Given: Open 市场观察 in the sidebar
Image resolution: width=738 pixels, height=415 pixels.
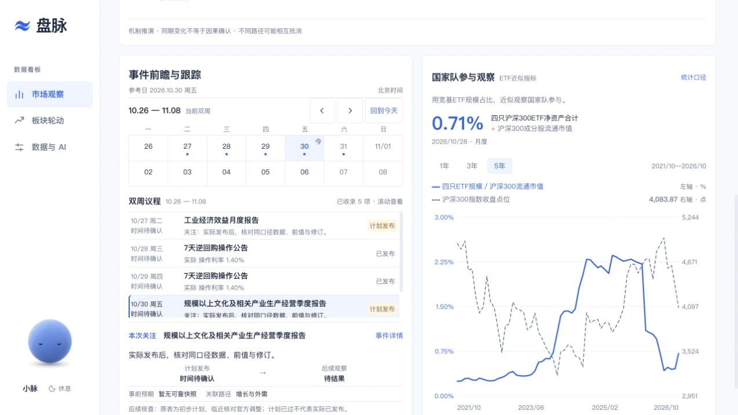Looking at the screenshot, I should pos(50,94).
